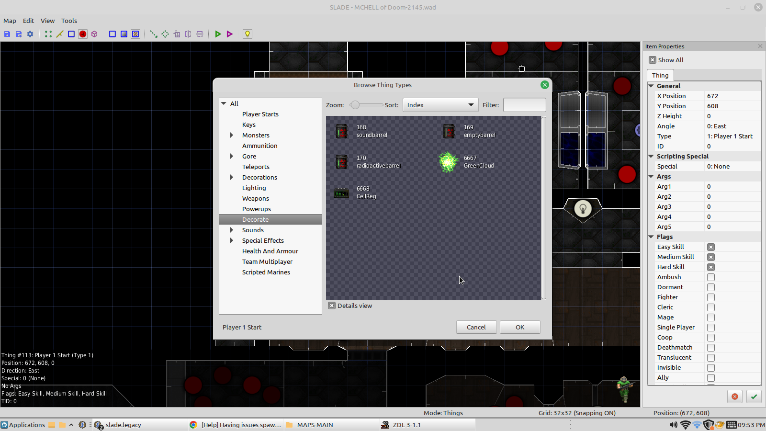This screenshot has height=431, width=766.
Task: Select the GreenCloud thing icon
Action: click(x=449, y=162)
